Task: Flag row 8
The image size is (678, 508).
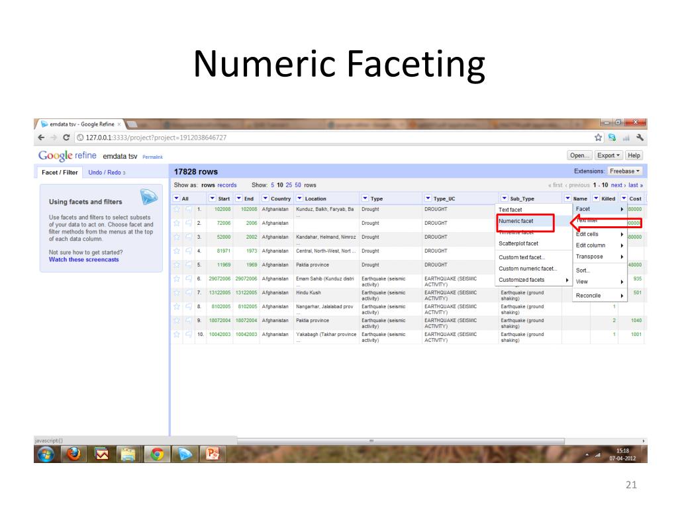Action: [189, 306]
